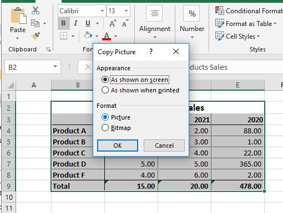Apply cell Borders
This screenshot has width=283, height=213.
[x=63, y=36]
